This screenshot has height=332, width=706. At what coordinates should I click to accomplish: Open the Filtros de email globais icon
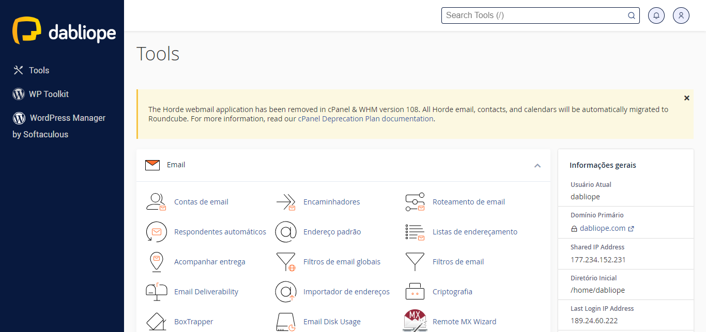coord(285,262)
